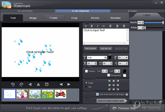The width and height of the screenshot is (165, 112).
Task: Switch to the Resize tab
Action: [95, 18]
